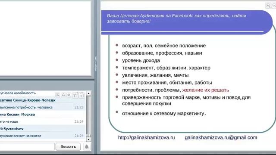Click message 'то не надо'
Screen dimensions: 276x155
coord(9,121)
